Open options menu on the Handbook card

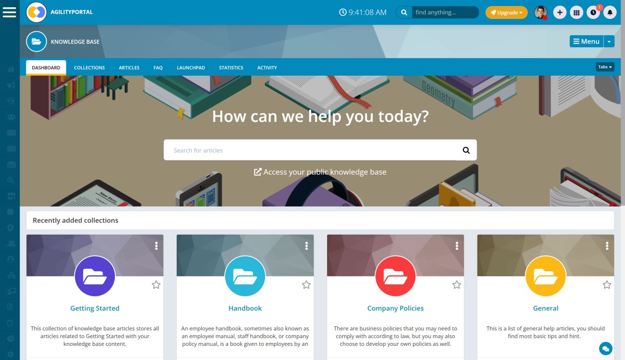point(307,246)
